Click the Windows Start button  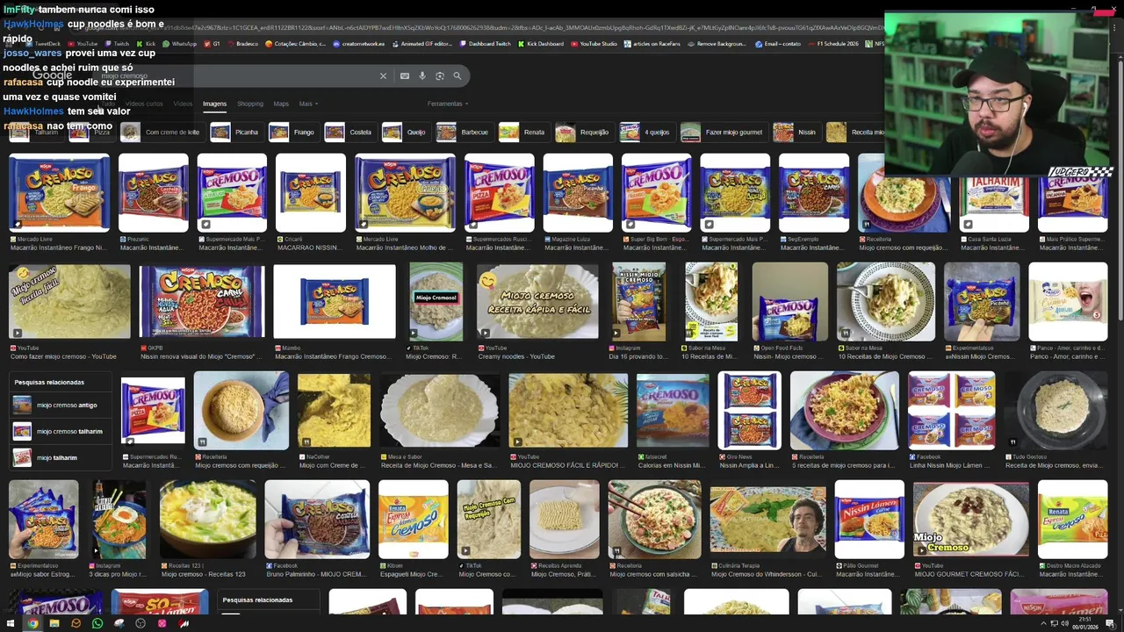(x=11, y=623)
